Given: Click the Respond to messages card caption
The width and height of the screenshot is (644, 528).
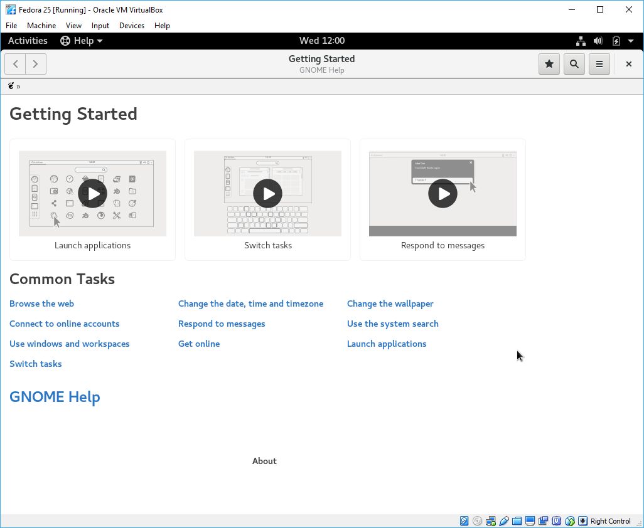Looking at the screenshot, I should pos(443,245).
